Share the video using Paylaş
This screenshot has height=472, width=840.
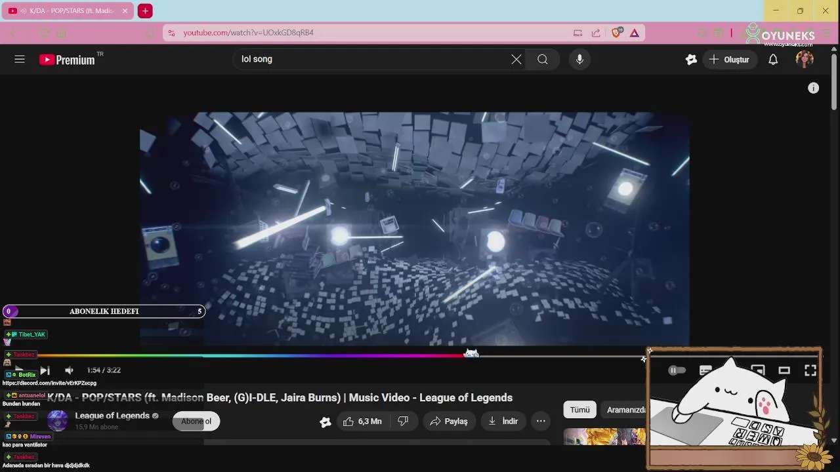(x=449, y=422)
